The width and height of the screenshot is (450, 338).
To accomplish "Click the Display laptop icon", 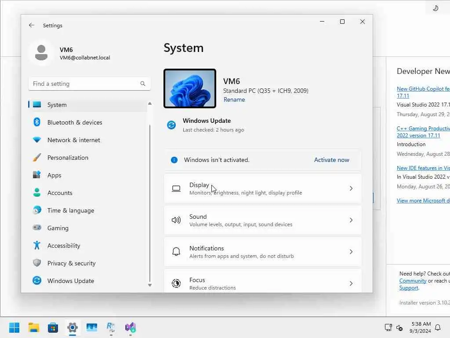I will 176,188.
